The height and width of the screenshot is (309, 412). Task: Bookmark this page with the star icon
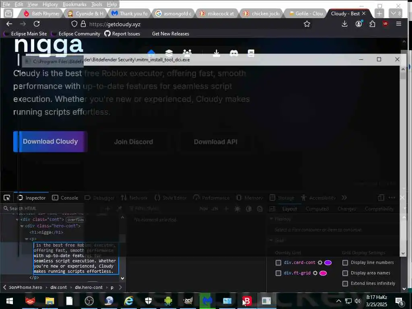pos(307,24)
